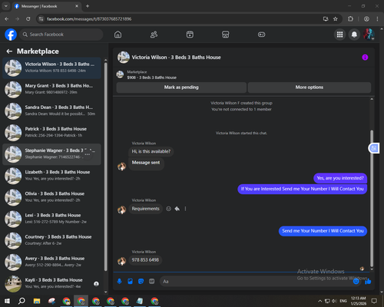
Task: Click the chat messages scrollbar
Action: click(372, 198)
